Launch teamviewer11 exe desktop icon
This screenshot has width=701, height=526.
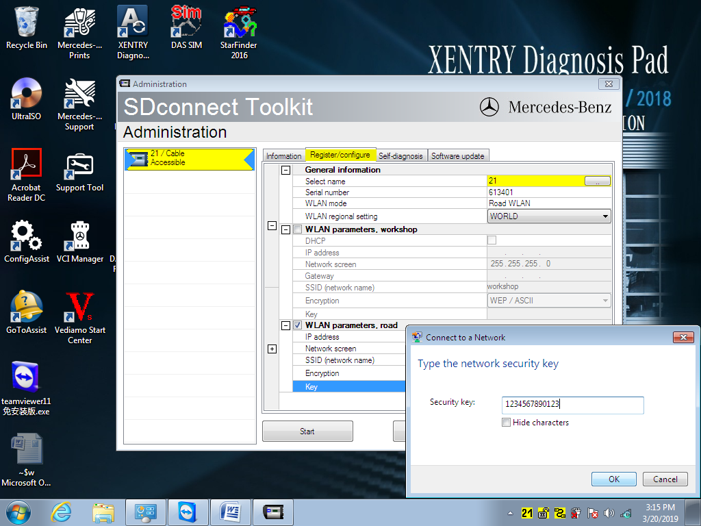(26, 388)
